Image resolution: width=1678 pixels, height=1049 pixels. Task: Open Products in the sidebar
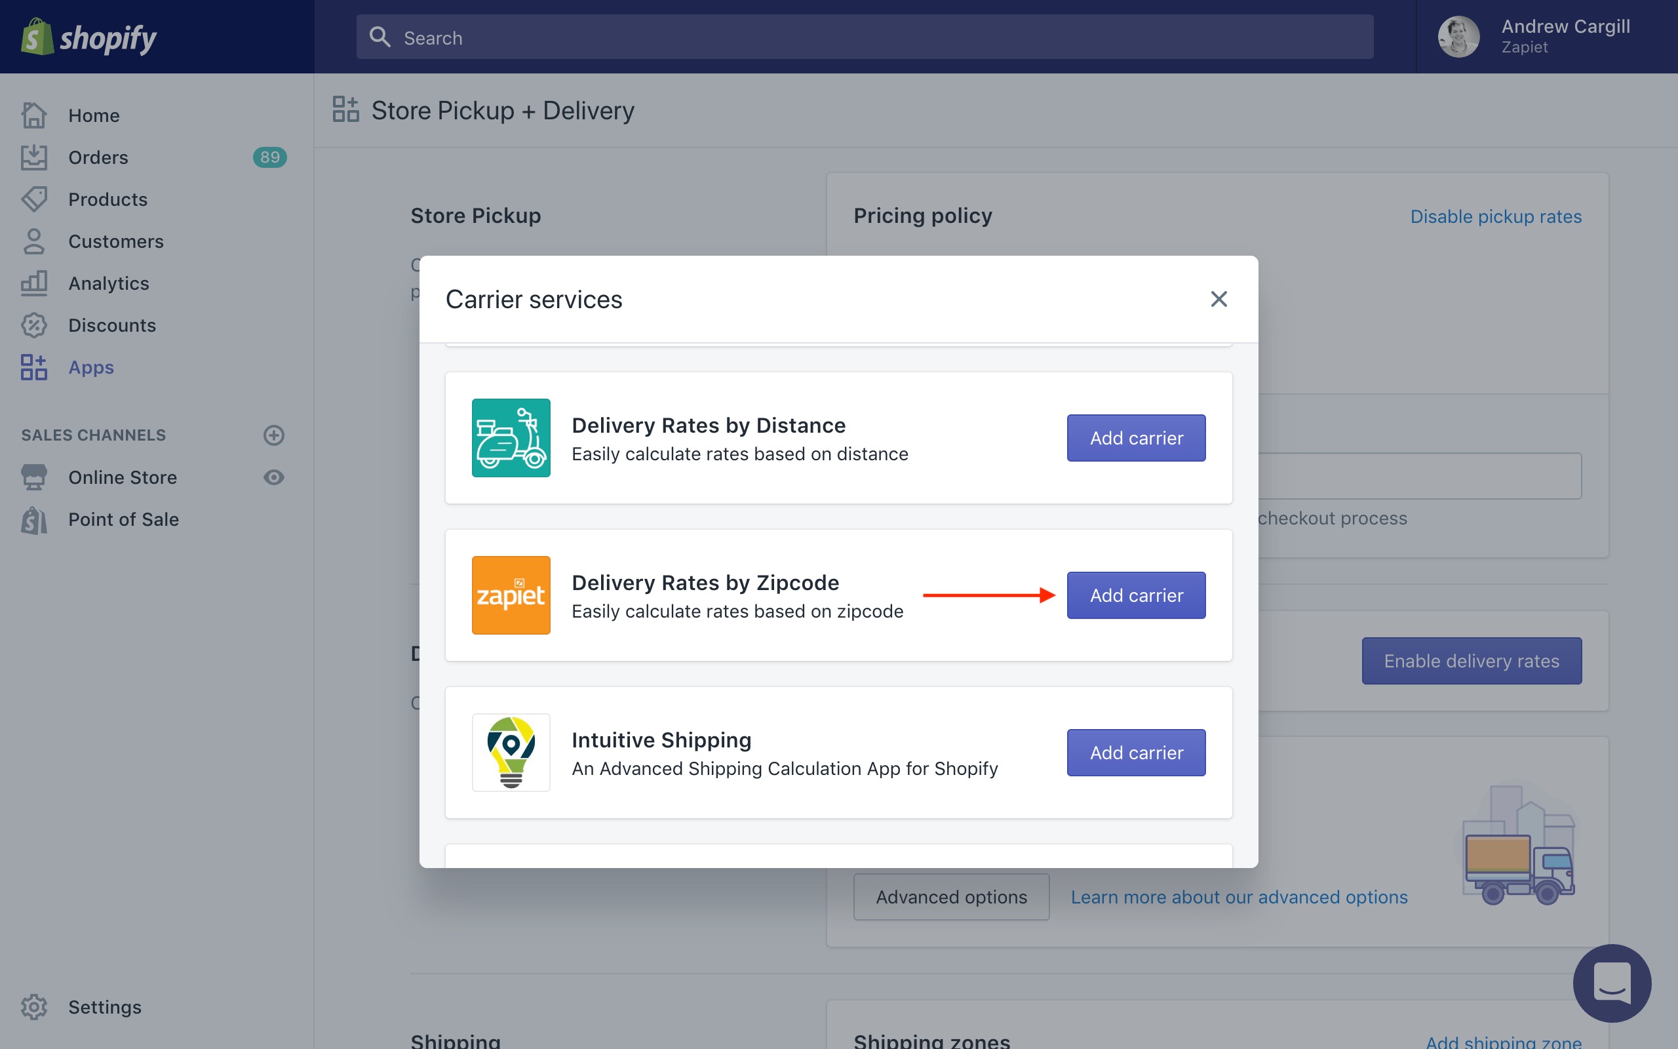point(107,199)
